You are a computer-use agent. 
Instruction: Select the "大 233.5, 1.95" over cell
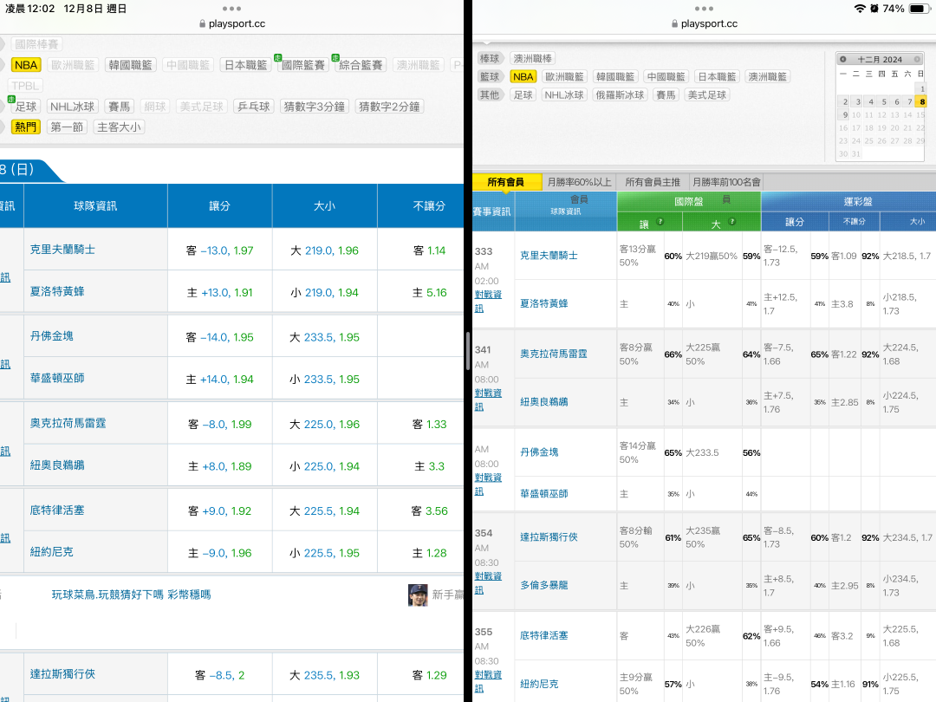click(325, 337)
